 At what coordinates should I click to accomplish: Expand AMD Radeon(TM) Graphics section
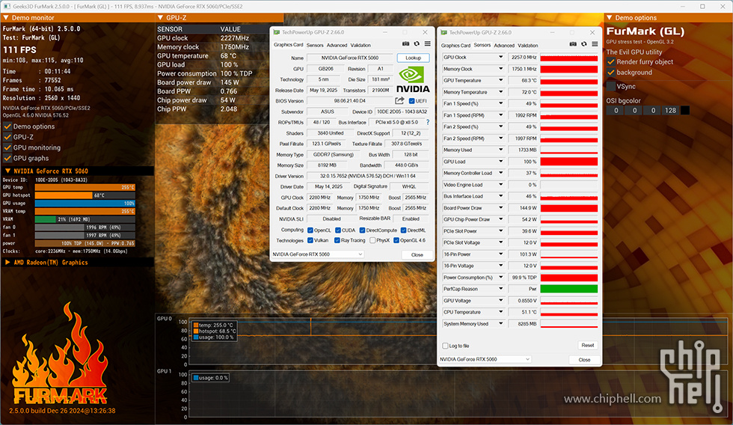[x=7, y=263]
